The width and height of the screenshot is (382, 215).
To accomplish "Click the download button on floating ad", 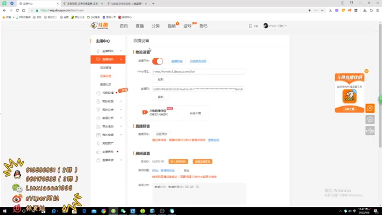I will tap(350, 109).
